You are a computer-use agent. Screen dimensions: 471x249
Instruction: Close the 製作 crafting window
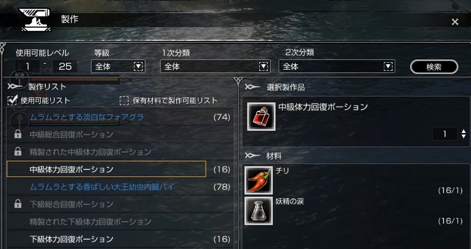[x=455, y=22]
